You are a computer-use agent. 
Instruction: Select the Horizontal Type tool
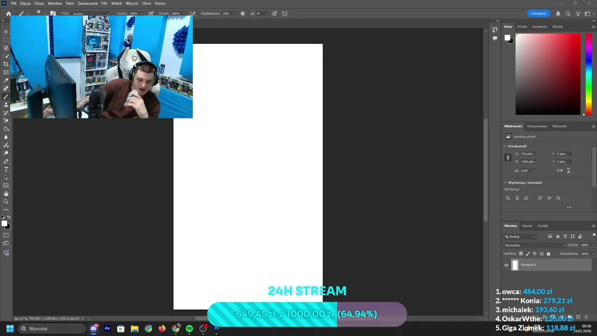[6, 169]
